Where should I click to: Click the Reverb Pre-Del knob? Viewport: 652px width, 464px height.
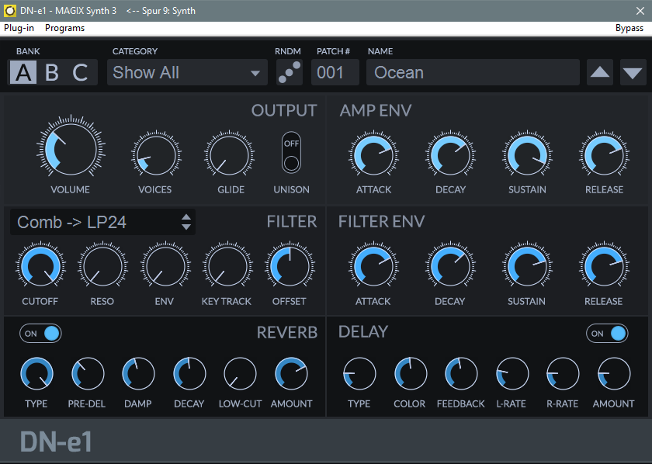tap(88, 374)
